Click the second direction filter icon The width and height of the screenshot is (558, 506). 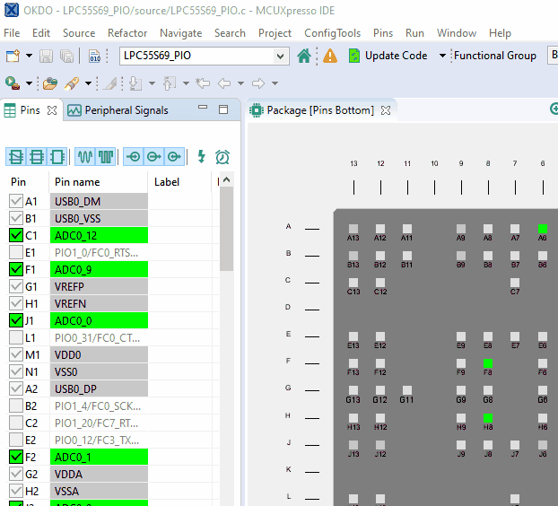(154, 157)
